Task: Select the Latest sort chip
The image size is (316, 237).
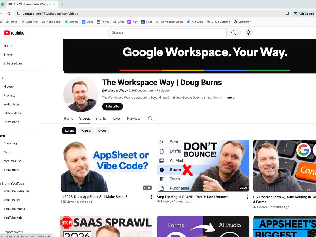Action: coord(69,131)
